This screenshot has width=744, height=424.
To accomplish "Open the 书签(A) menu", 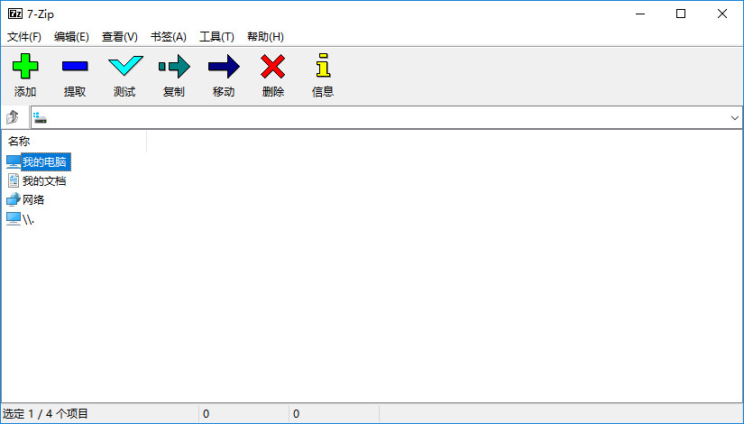I will pos(169,37).
